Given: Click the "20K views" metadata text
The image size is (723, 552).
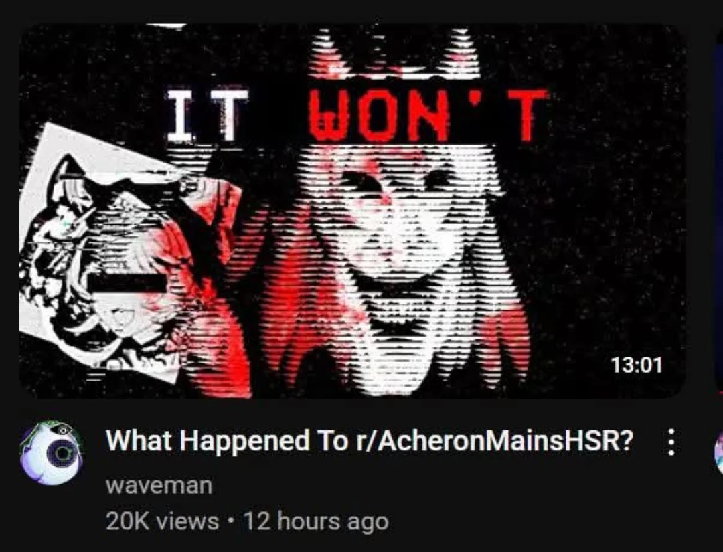Looking at the screenshot, I should click(162, 521).
